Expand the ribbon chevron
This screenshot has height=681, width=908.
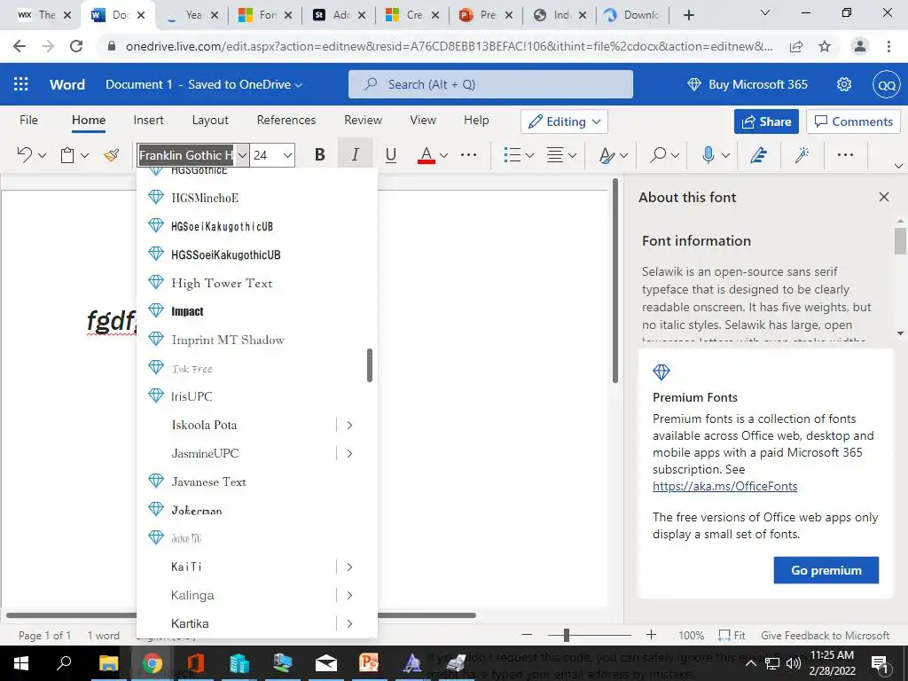(x=898, y=166)
